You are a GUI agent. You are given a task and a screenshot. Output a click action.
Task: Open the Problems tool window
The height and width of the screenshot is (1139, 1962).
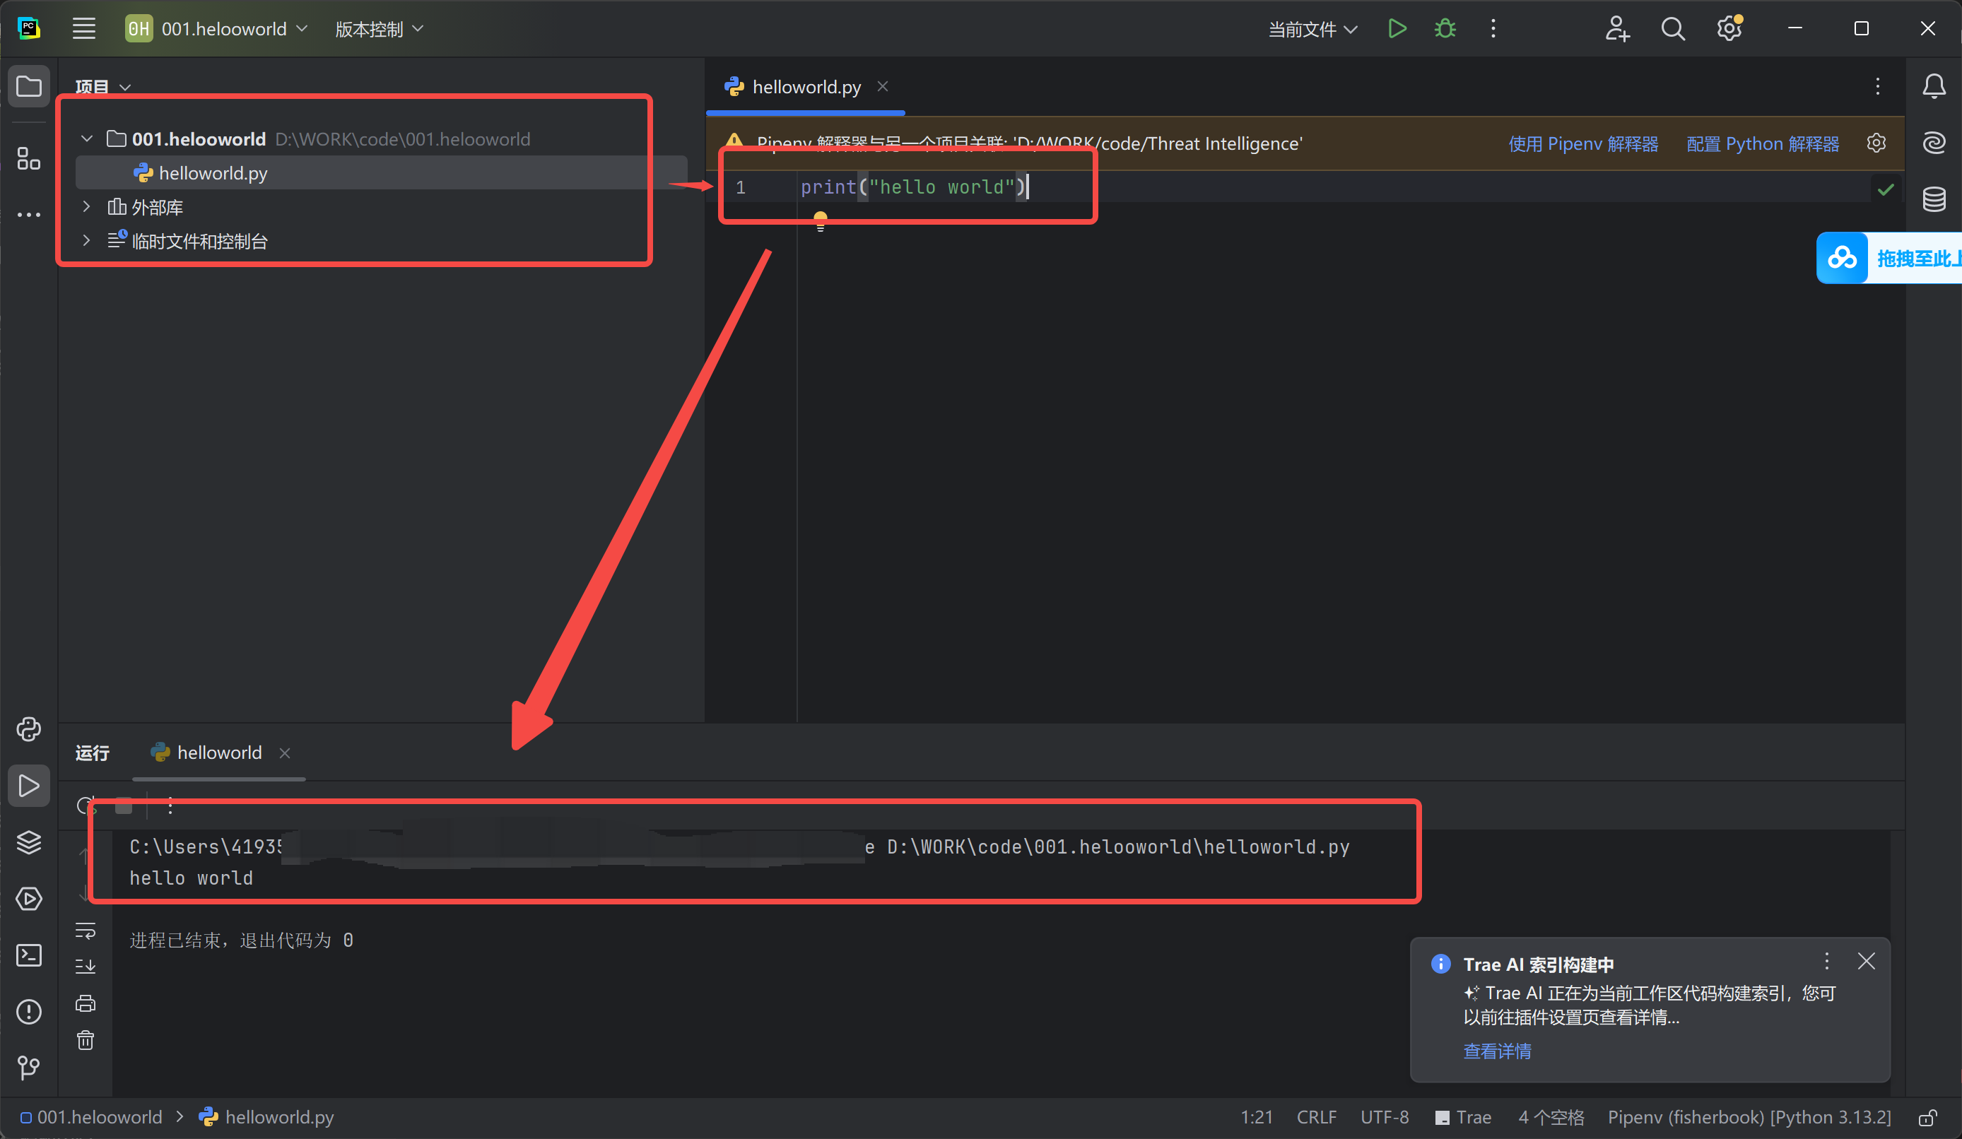tap(29, 1011)
